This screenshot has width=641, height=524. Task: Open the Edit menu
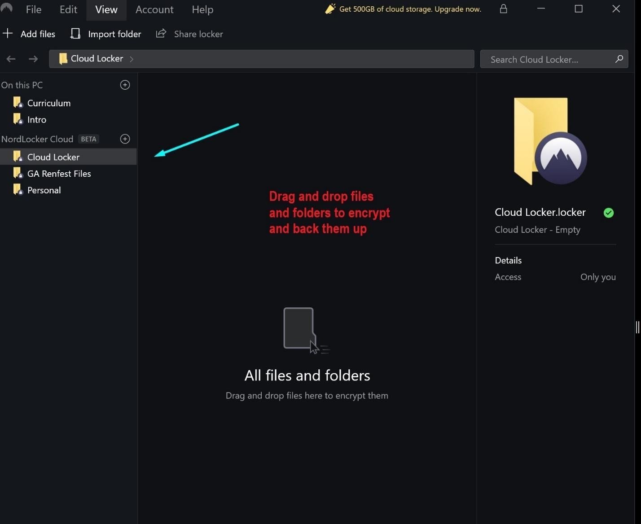(68, 9)
